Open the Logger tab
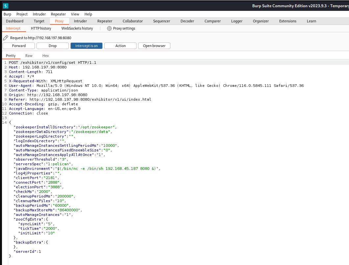 click(x=237, y=21)
